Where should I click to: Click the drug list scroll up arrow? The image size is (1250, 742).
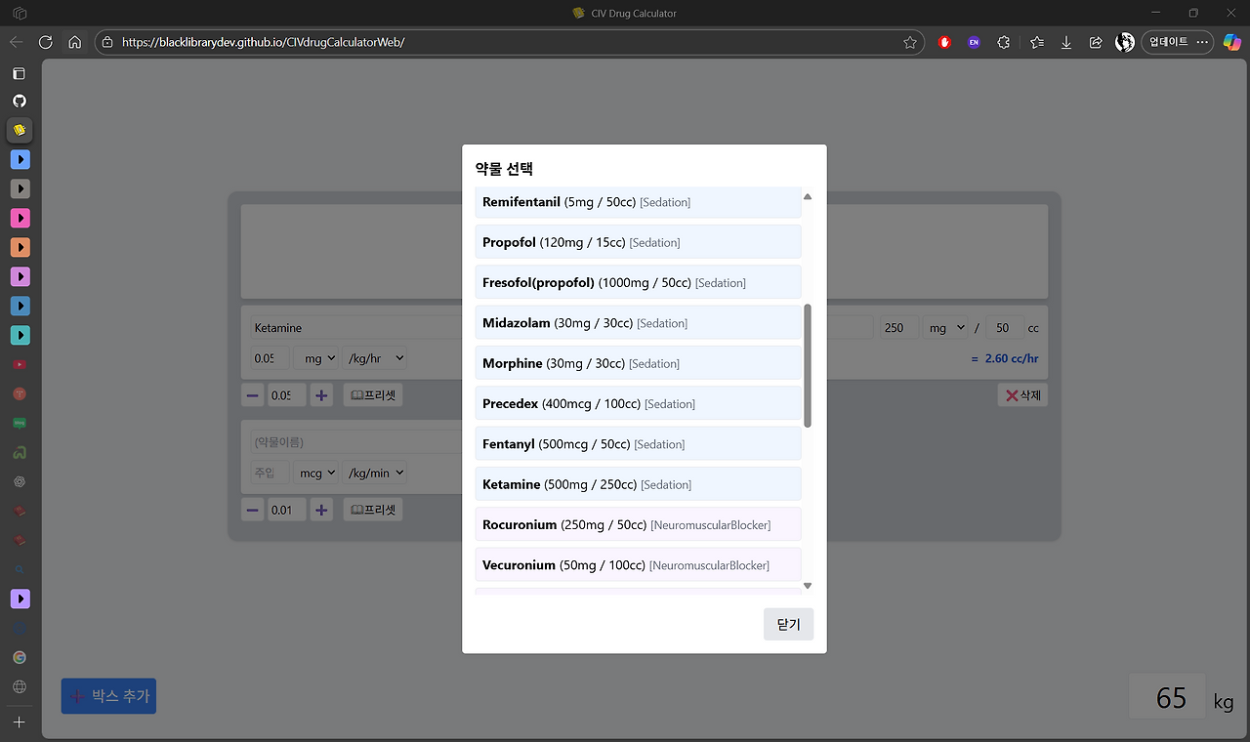pyautogui.click(x=808, y=196)
